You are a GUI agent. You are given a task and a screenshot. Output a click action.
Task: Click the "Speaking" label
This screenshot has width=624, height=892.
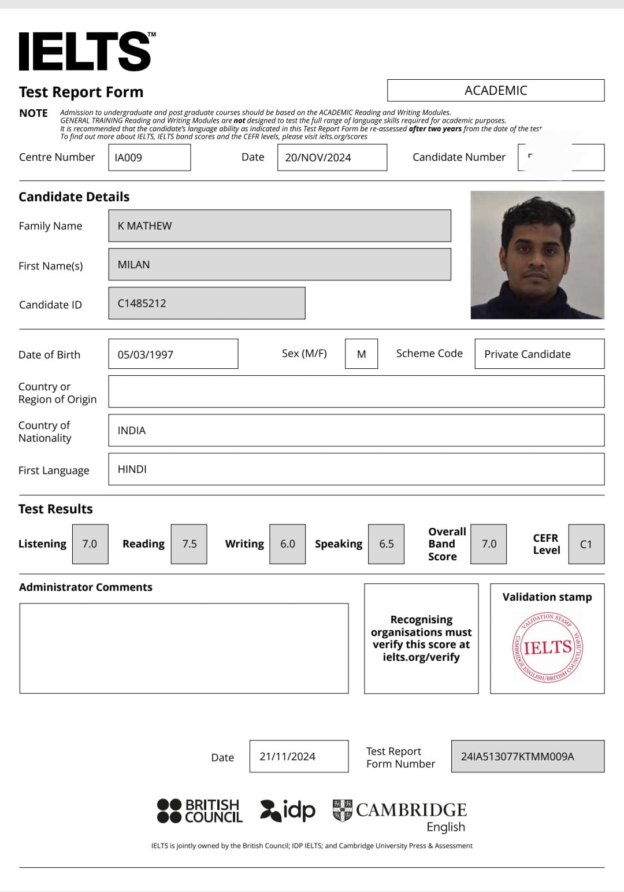point(339,544)
